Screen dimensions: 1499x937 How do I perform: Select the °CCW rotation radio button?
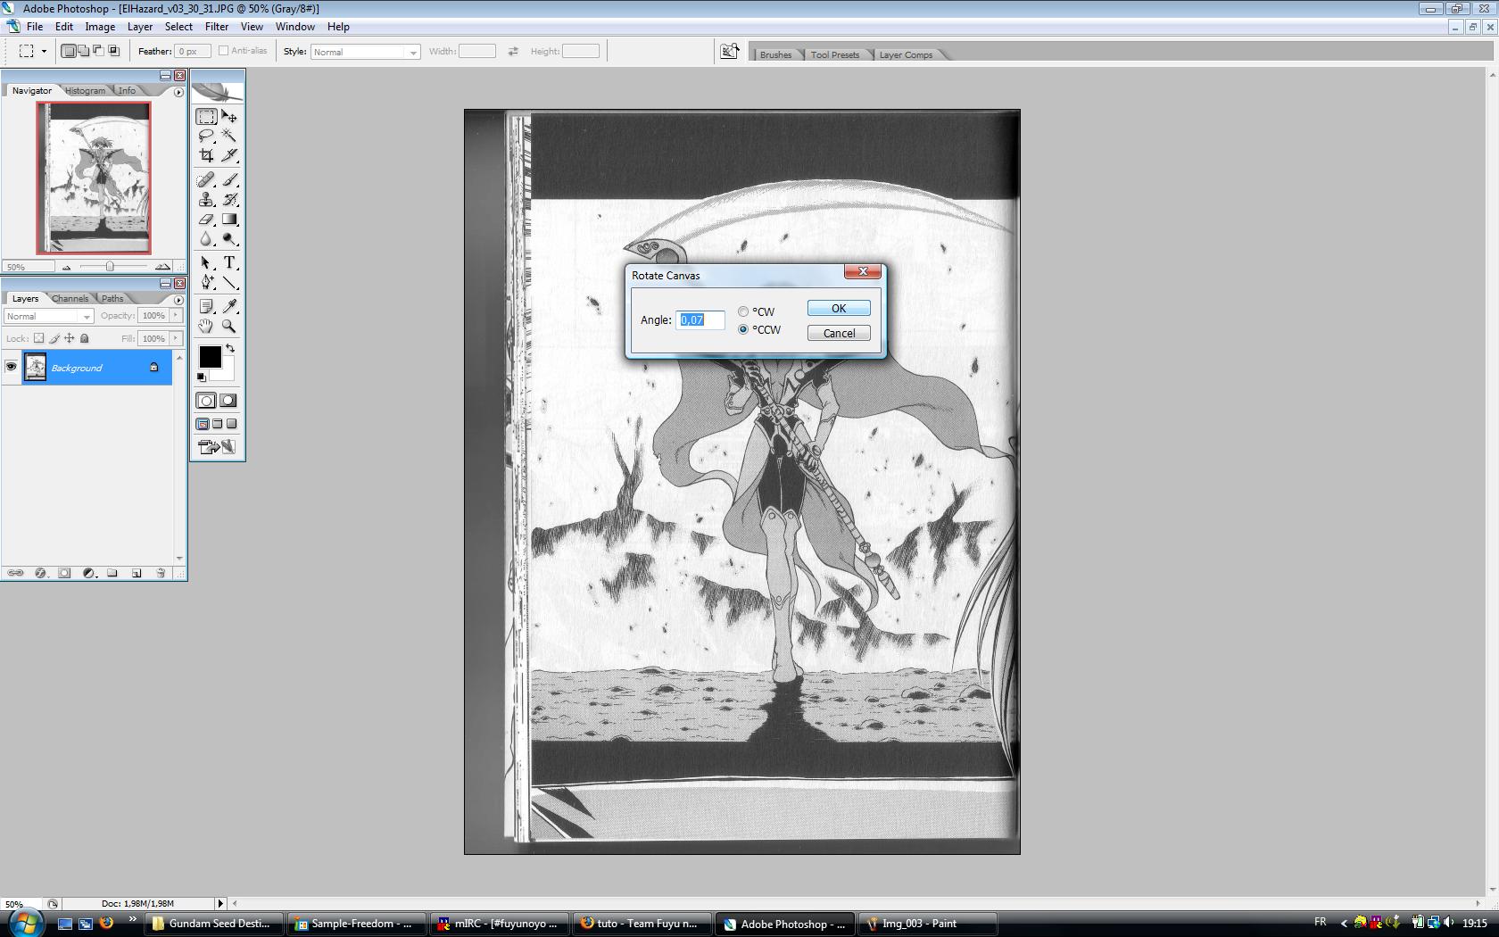(x=743, y=329)
